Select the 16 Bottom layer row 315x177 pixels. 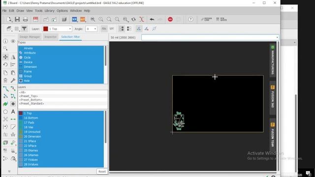click(x=61, y=118)
